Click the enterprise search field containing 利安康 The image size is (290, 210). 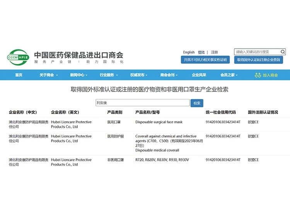(143, 103)
